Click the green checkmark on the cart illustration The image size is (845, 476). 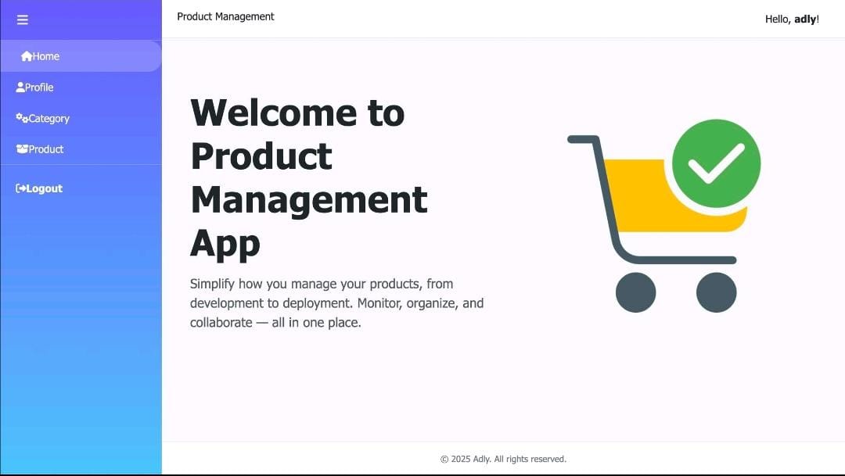coord(717,163)
